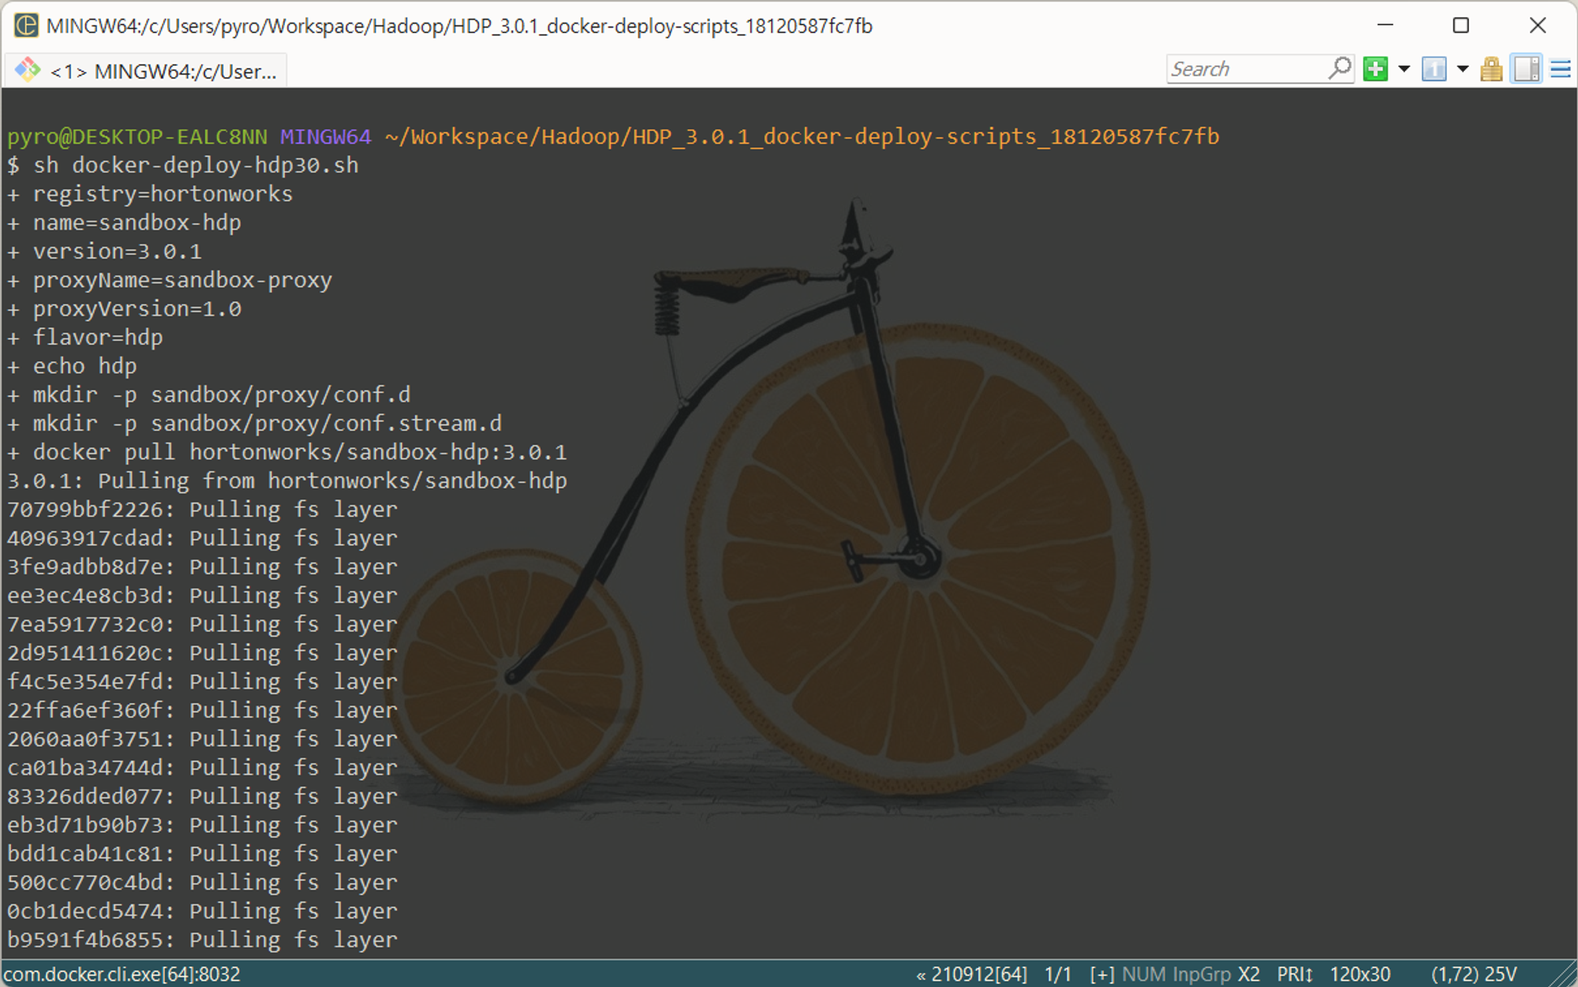Click the active process status "com.docker.cli.exe[64]:8032"
Image resolution: width=1578 pixels, height=987 pixels.
coord(122,974)
